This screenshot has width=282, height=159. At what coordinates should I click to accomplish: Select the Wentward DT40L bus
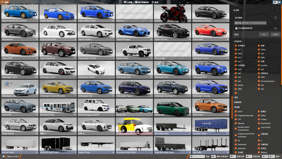click(x=58, y=107)
